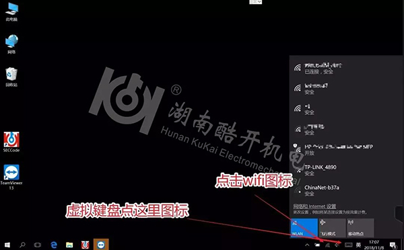Expand the TP-LINK_4890 network entry
The width and height of the screenshot is (404, 250).
click(x=346, y=170)
